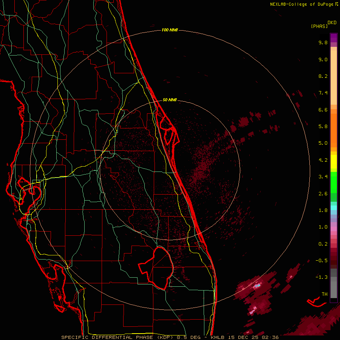Image resolution: width=340 pixels, height=340 pixels.
Task: Click the 5.0 value on the color scale
Action: [x=323, y=143]
